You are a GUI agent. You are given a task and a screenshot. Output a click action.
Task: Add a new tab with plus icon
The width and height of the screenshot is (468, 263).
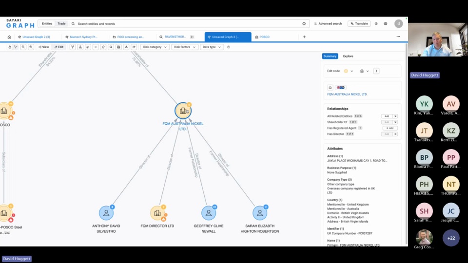(x=304, y=37)
